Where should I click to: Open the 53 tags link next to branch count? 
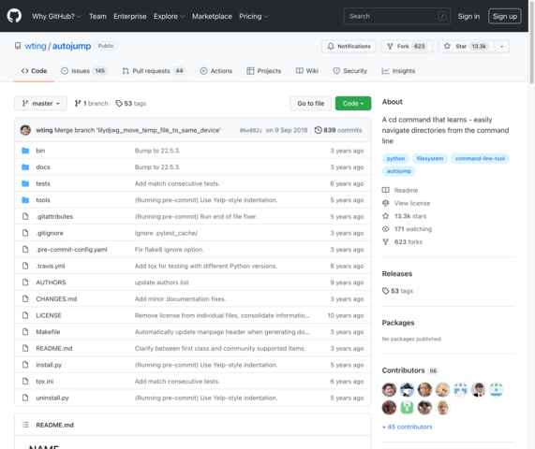click(x=130, y=103)
